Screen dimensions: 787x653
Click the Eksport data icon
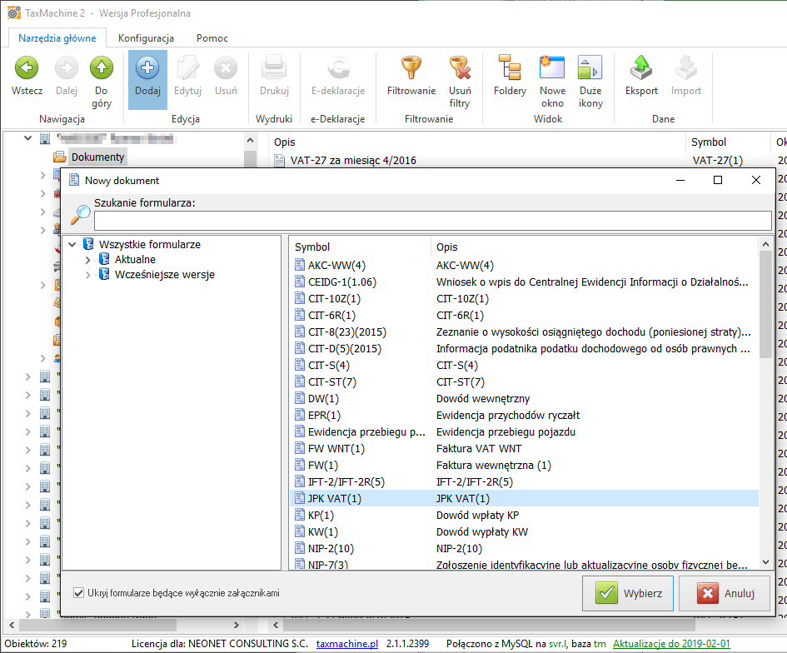click(x=641, y=68)
